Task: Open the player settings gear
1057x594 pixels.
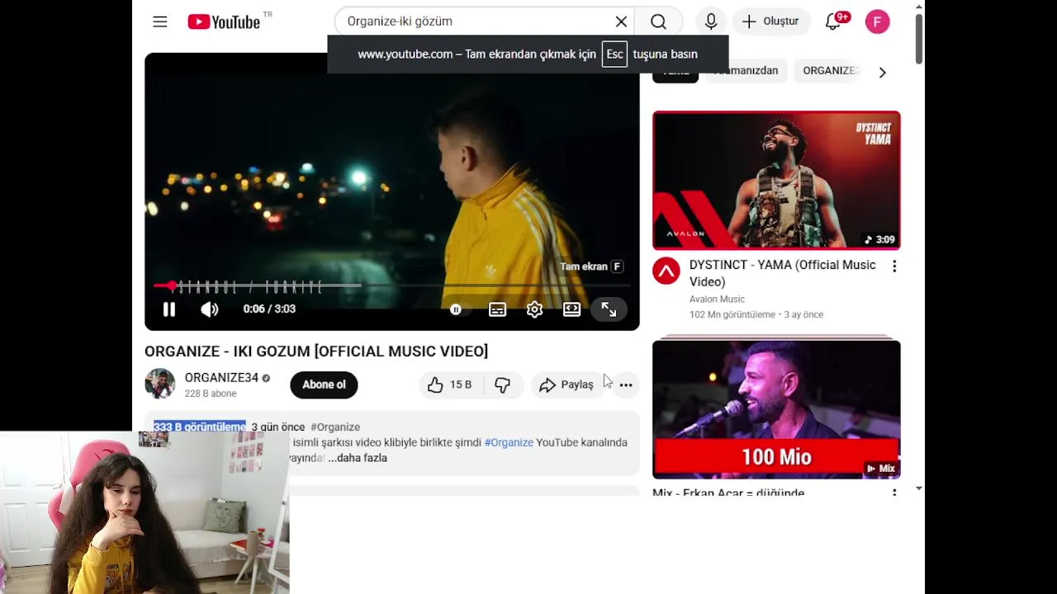Action: pos(534,309)
